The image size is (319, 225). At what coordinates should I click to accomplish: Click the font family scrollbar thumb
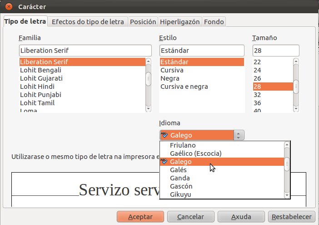pos(148,79)
